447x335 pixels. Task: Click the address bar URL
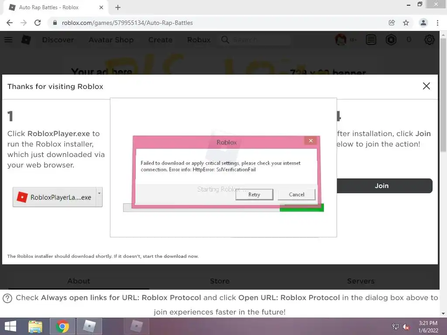[x=127, y=23]
